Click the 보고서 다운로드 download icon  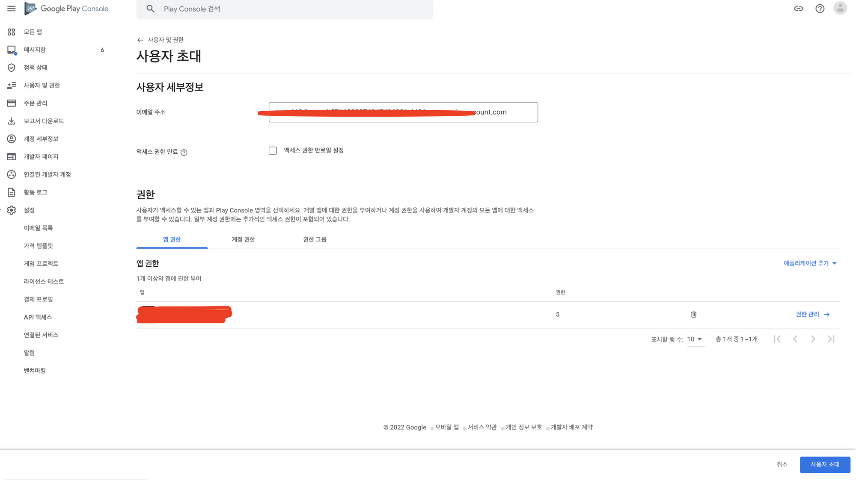point(12,121)
